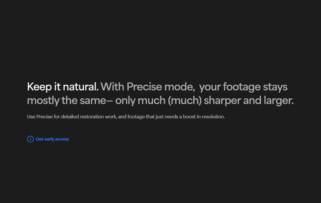Image resolution: width=321 pixels, height=203 pixels.
Task: Click the circled chevron arrow icon
Action: (x=30, y=139)
